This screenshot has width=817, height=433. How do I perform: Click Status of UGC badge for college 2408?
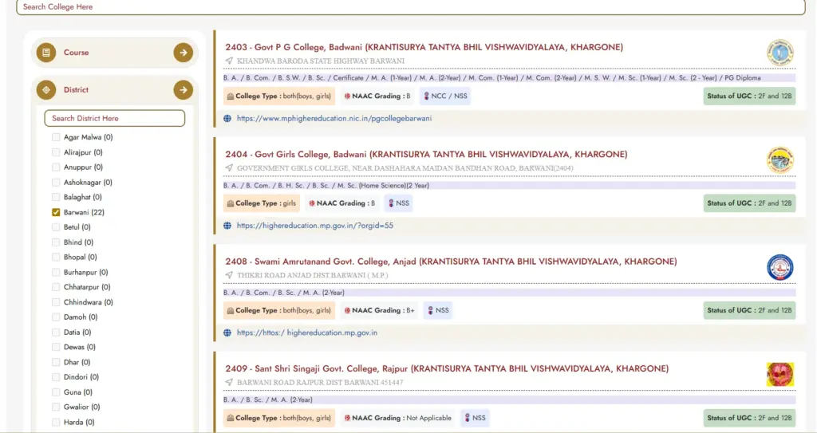[749, 310]
